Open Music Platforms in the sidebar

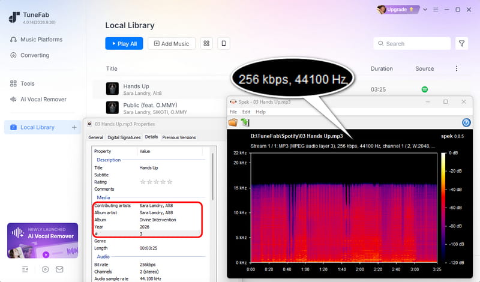coord(36,40)
